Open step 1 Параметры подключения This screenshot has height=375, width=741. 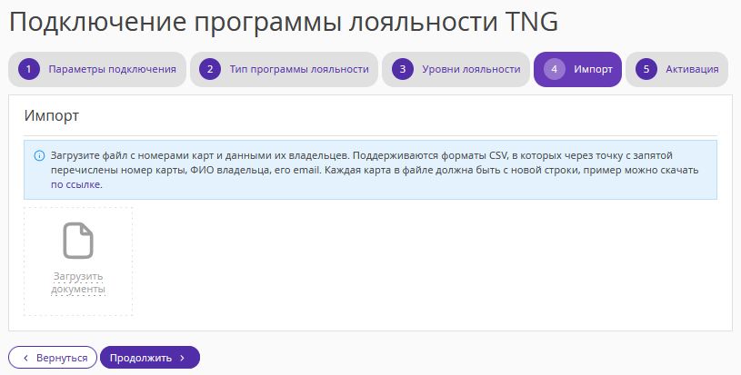pyautogui.click(x=97, y=69)
